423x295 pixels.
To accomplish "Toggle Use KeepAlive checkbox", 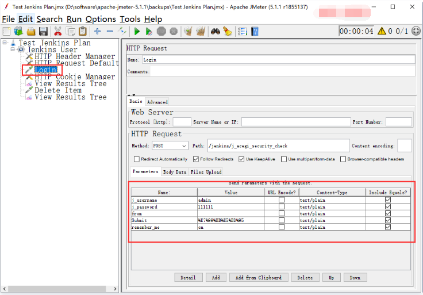I will pyautogui.click(x=241, y=159).
